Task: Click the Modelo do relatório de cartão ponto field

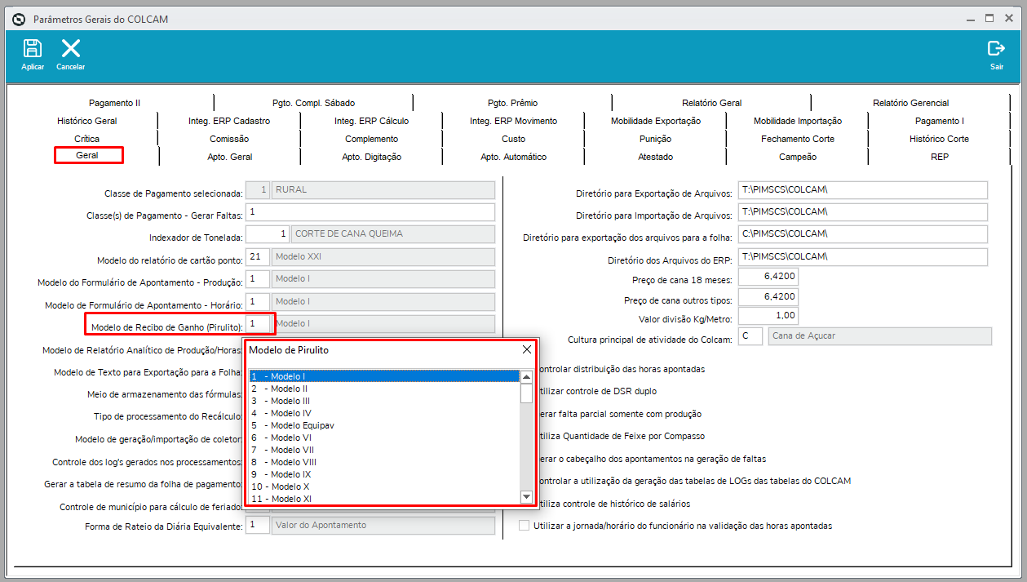Action: point(258,257)
